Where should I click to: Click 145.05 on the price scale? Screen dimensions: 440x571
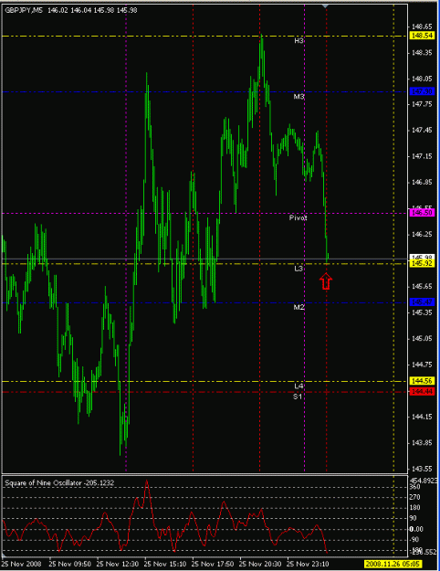pyautogui.click(x=422, y=339)
